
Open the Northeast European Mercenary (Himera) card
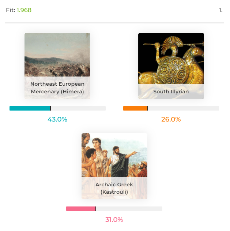(57, 66)
